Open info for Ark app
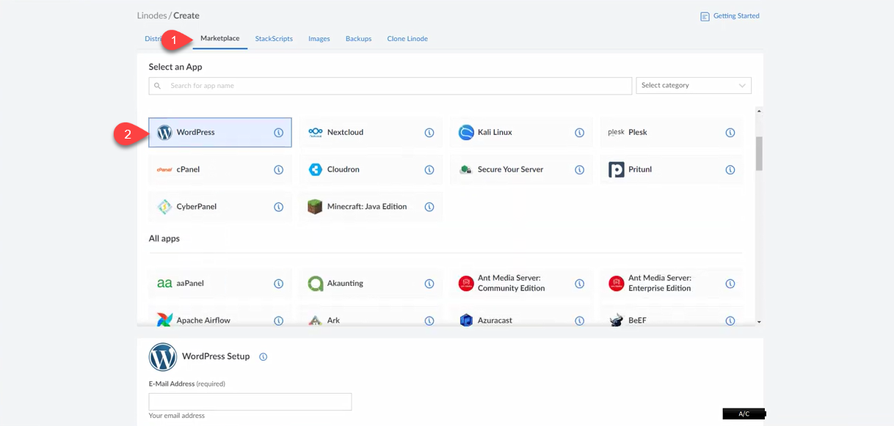The width and height of the screenshot is (894, 426). coord(429,320)
